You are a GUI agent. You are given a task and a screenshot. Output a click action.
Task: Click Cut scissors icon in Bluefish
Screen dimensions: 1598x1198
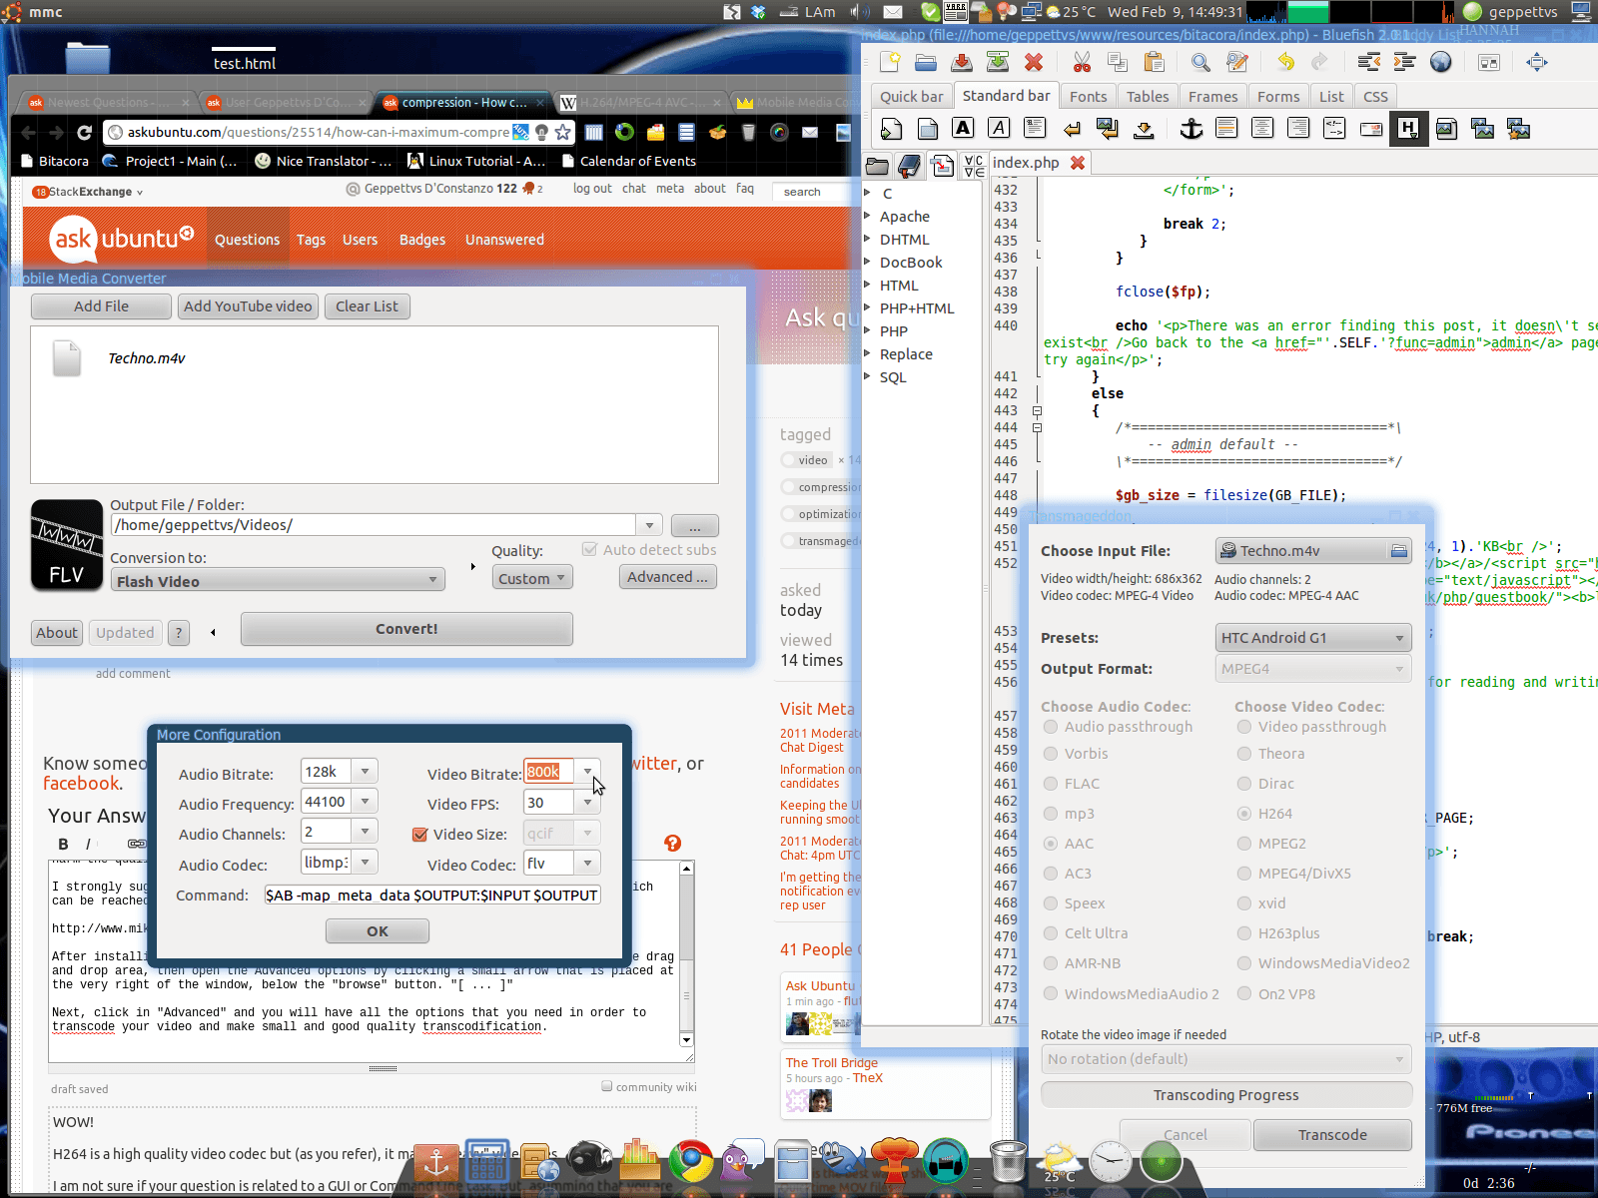tap(1082, 62)
